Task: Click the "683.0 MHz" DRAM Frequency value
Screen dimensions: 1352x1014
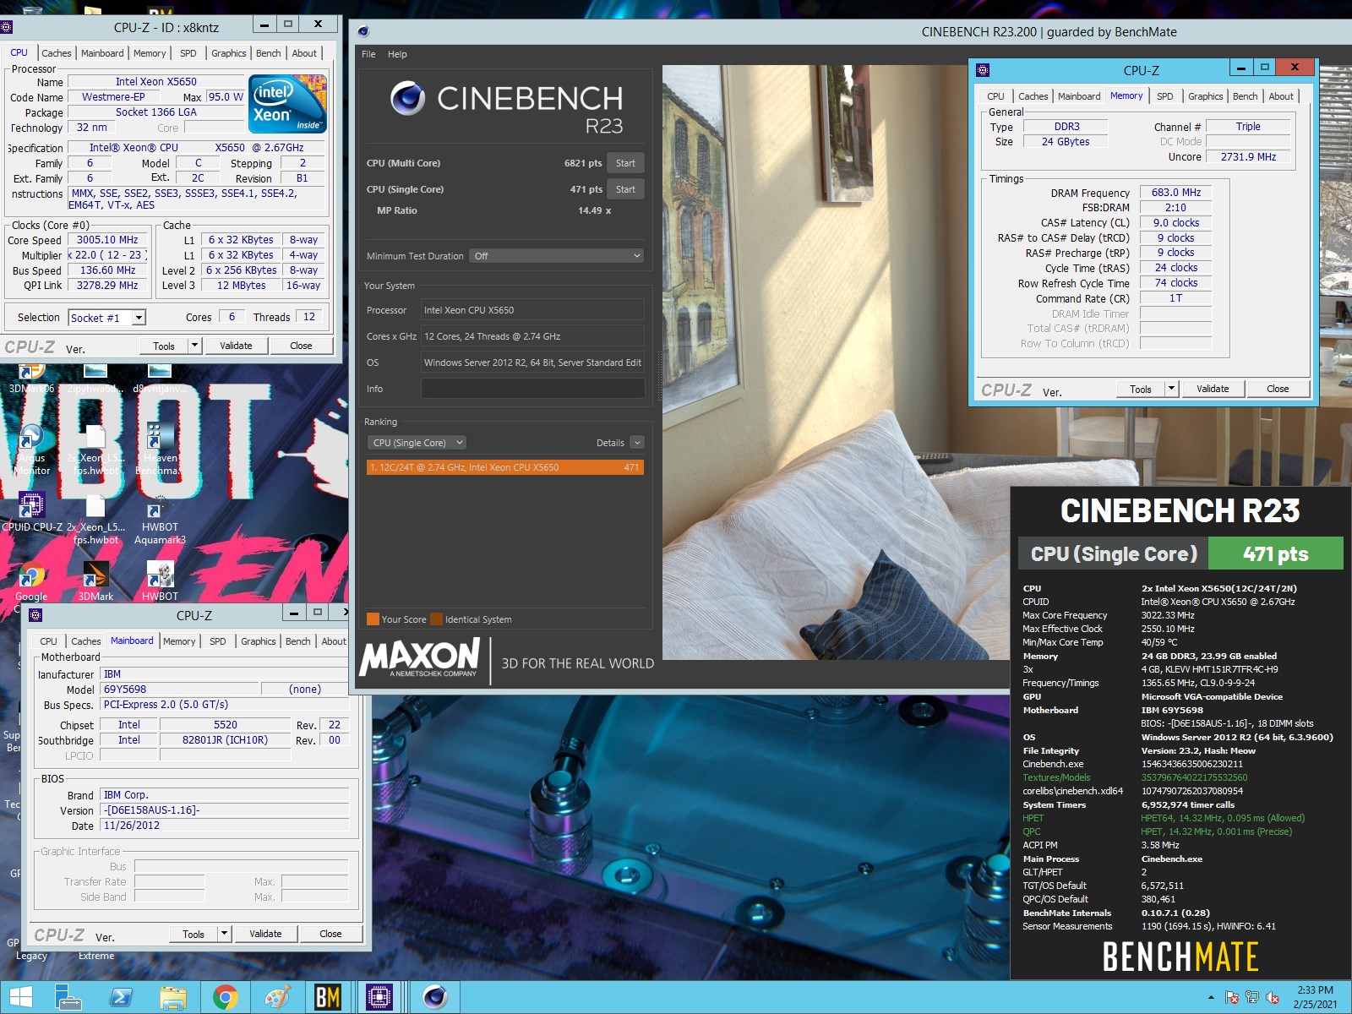Action: click(1175, 193)
